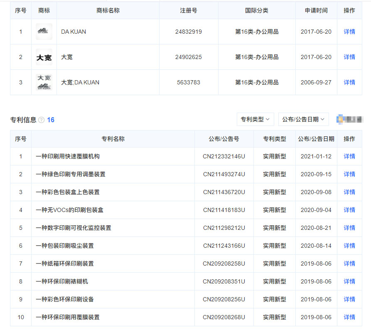Click the combined 大宽;DA KUAN trademark image
This screenshot has height=330, width=371.
44,82
